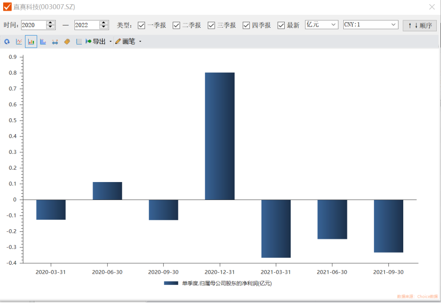Click the legend color swatch for 净利润

pos(171,283)
